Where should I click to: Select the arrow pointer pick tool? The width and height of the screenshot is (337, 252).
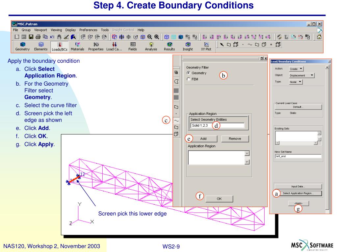[222, 45]
